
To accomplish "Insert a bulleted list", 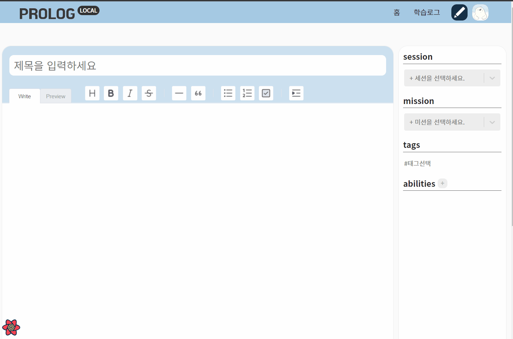I will [228, 93].
